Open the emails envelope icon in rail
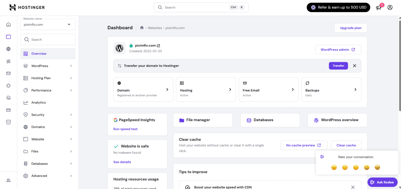401x189 pixels. coord(8,73)
